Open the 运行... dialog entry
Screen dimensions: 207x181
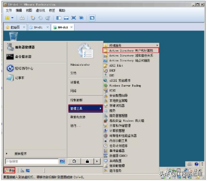coord(75,125)
